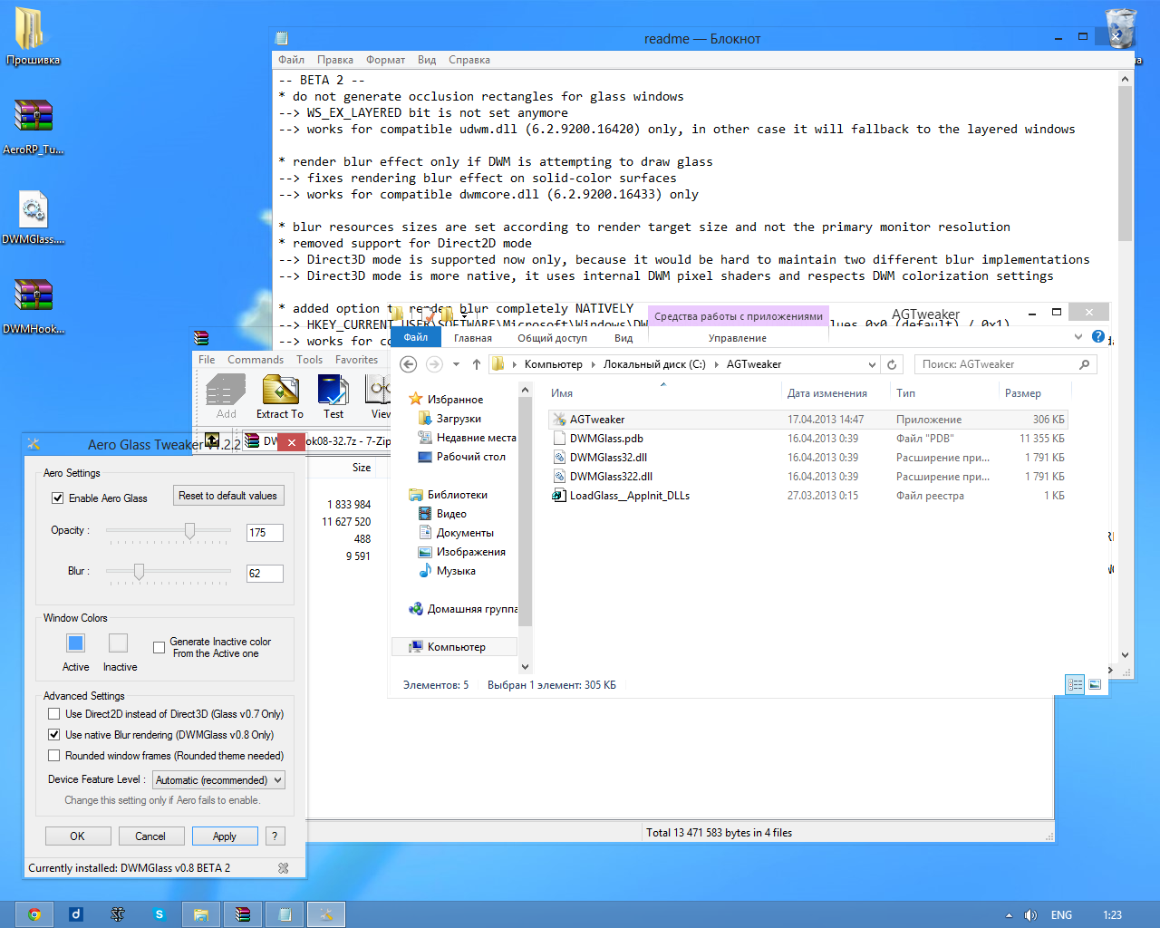Switch to Explorer's Главная ribbon tab

473,338
